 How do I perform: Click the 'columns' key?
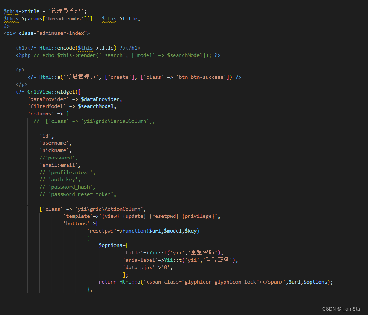pos(41,114)
